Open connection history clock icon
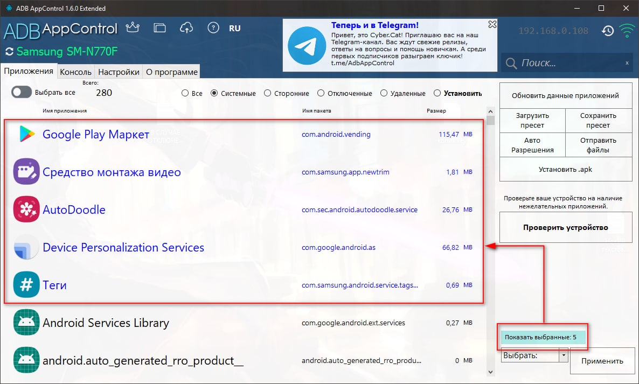639x384 pixels. (608, 31)
